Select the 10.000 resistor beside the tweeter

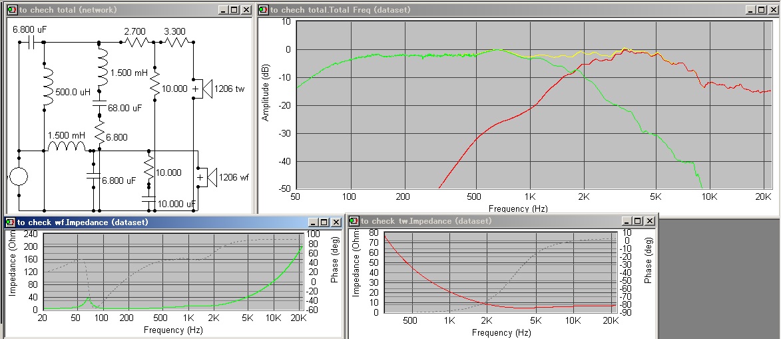(x=154, y=83)
